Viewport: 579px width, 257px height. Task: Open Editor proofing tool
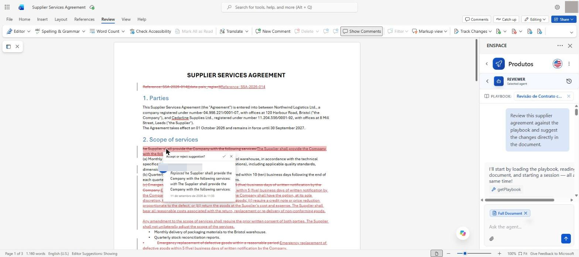[16, 31]
